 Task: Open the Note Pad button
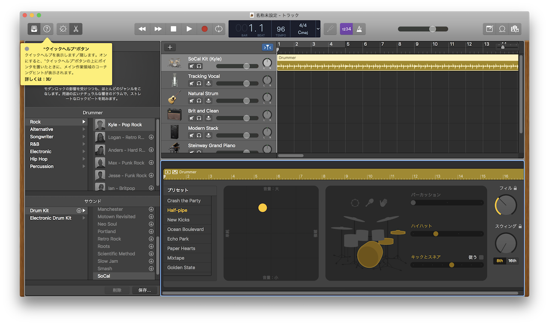tap(489, 29)
